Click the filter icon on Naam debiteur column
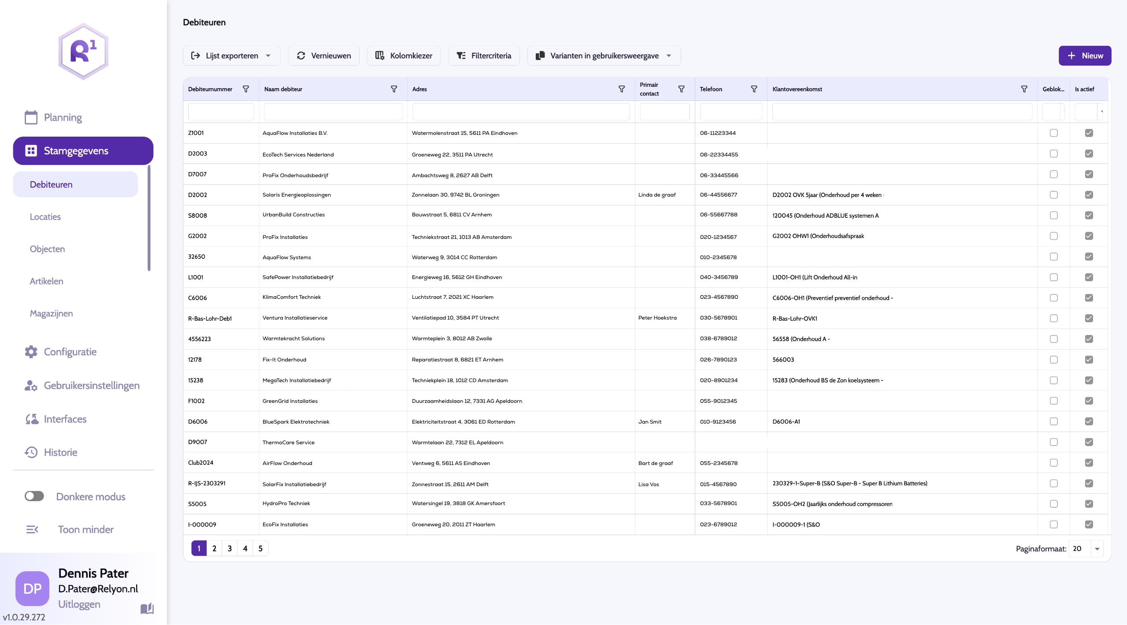 pos(394,89)
